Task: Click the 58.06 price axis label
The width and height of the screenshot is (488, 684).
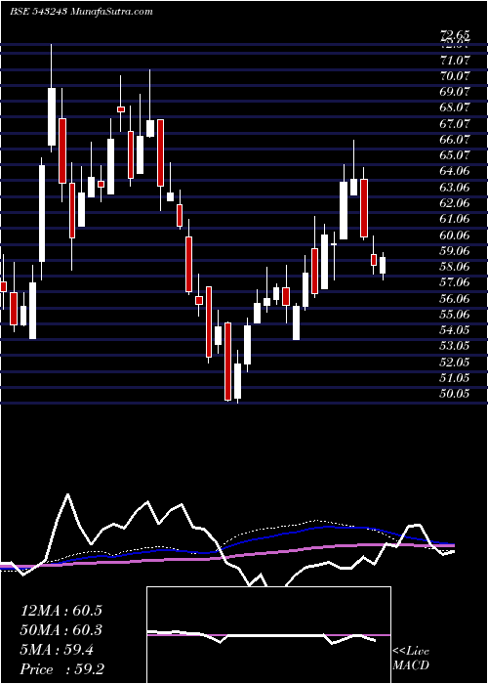Action: click(x=455, y=267)
